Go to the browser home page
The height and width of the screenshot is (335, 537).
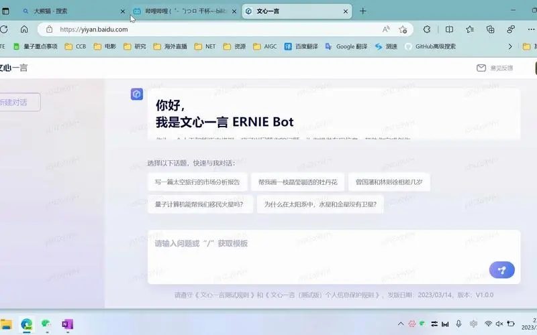(24, 29)
